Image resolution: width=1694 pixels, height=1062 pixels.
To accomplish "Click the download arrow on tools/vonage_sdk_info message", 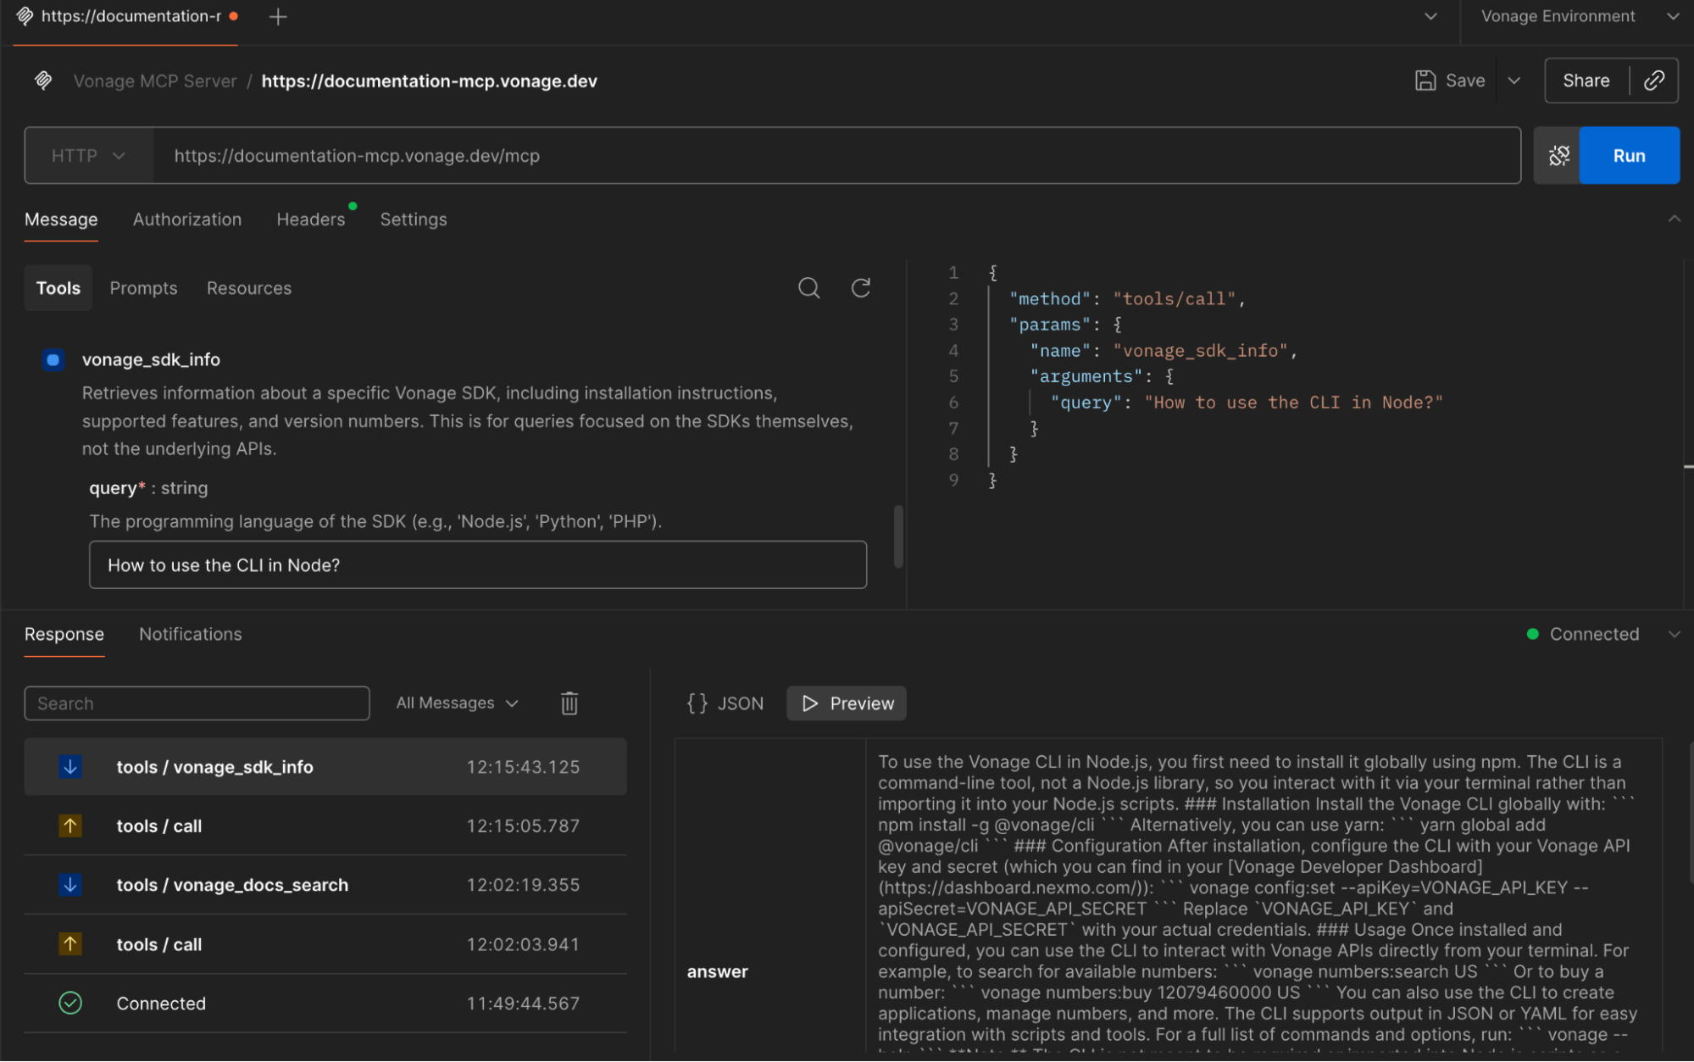I will (70, 766).
